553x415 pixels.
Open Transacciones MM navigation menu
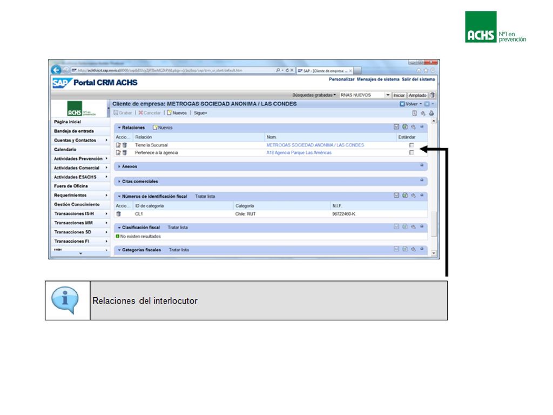(80, 223)
